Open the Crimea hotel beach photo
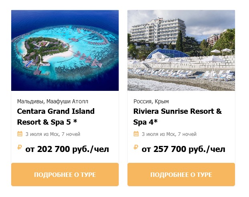Image resolution: width=249 pixels, height=197 pixels. (181, 51)
